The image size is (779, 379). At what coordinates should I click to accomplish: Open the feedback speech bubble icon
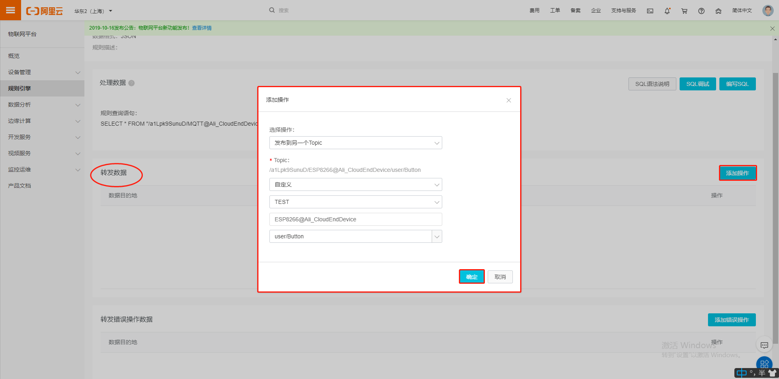pos(764,345)
